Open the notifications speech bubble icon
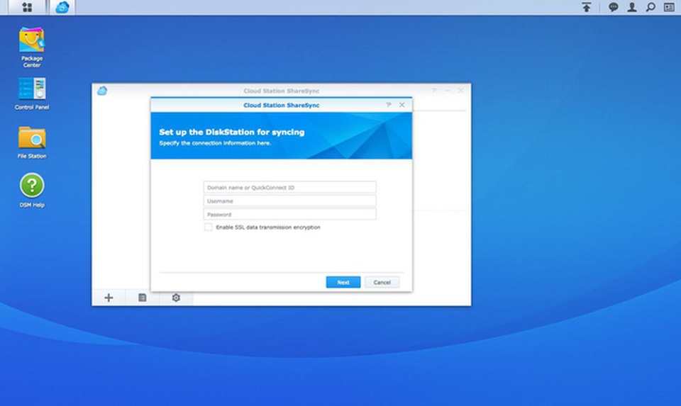Screen dimensions: 681x406 [x=613, y=7]
